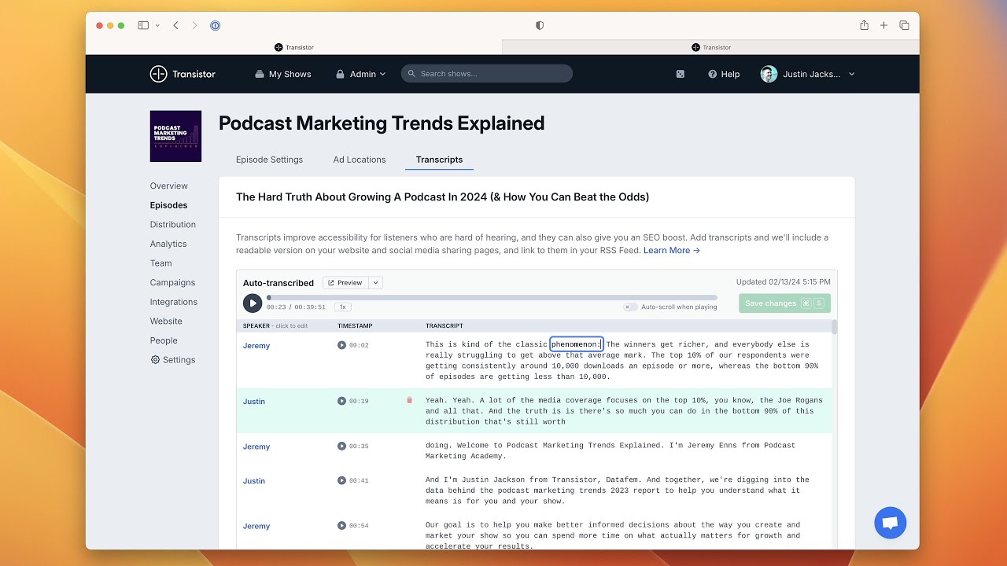
Task: Play segment at timestamp 00:35
Action: coord(341,446)
